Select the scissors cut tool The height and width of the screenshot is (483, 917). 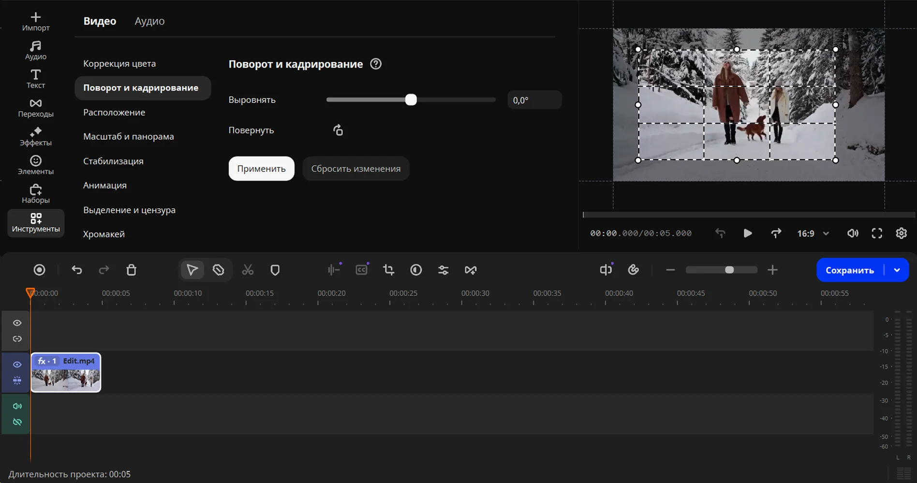pyautogui.click(x=248, y=270)
